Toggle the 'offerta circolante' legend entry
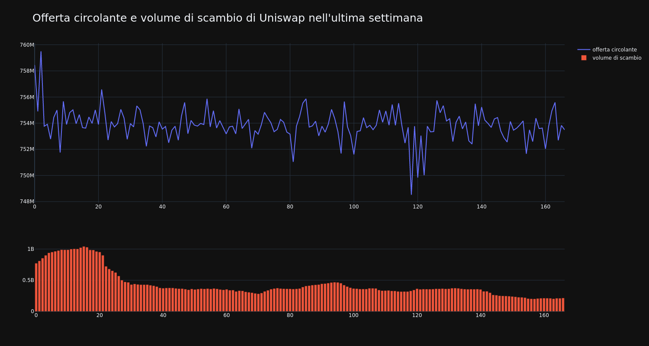The width and height of the screenshot is (649, 346). coord(614,50)
